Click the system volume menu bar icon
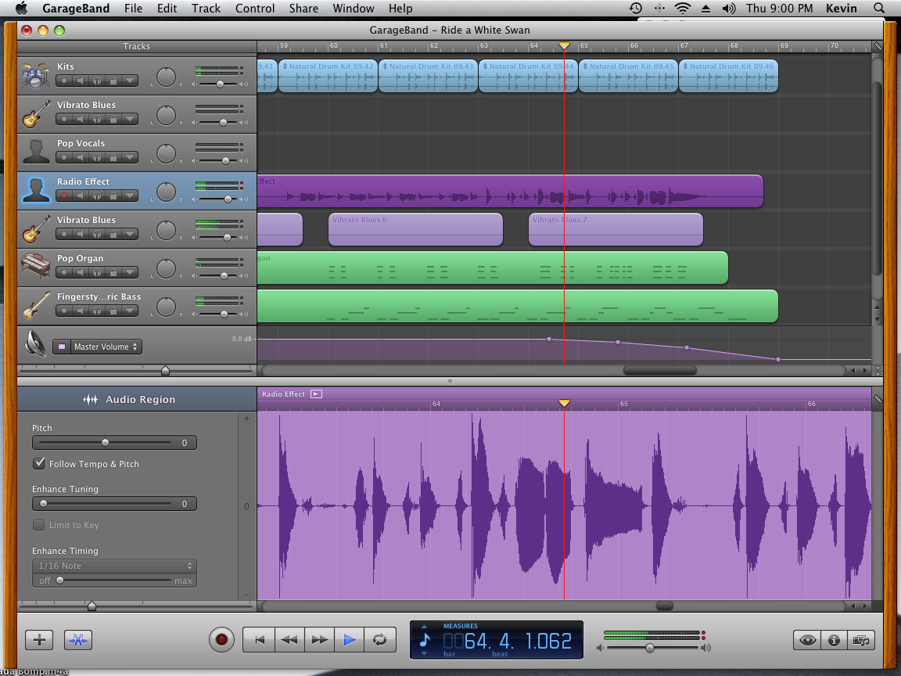The image size is (901, 676). tap(729, 8)
